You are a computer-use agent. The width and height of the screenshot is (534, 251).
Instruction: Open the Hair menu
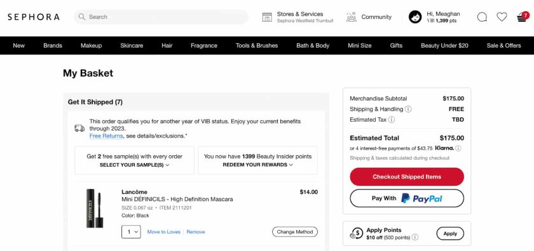(x=167, y=46)
